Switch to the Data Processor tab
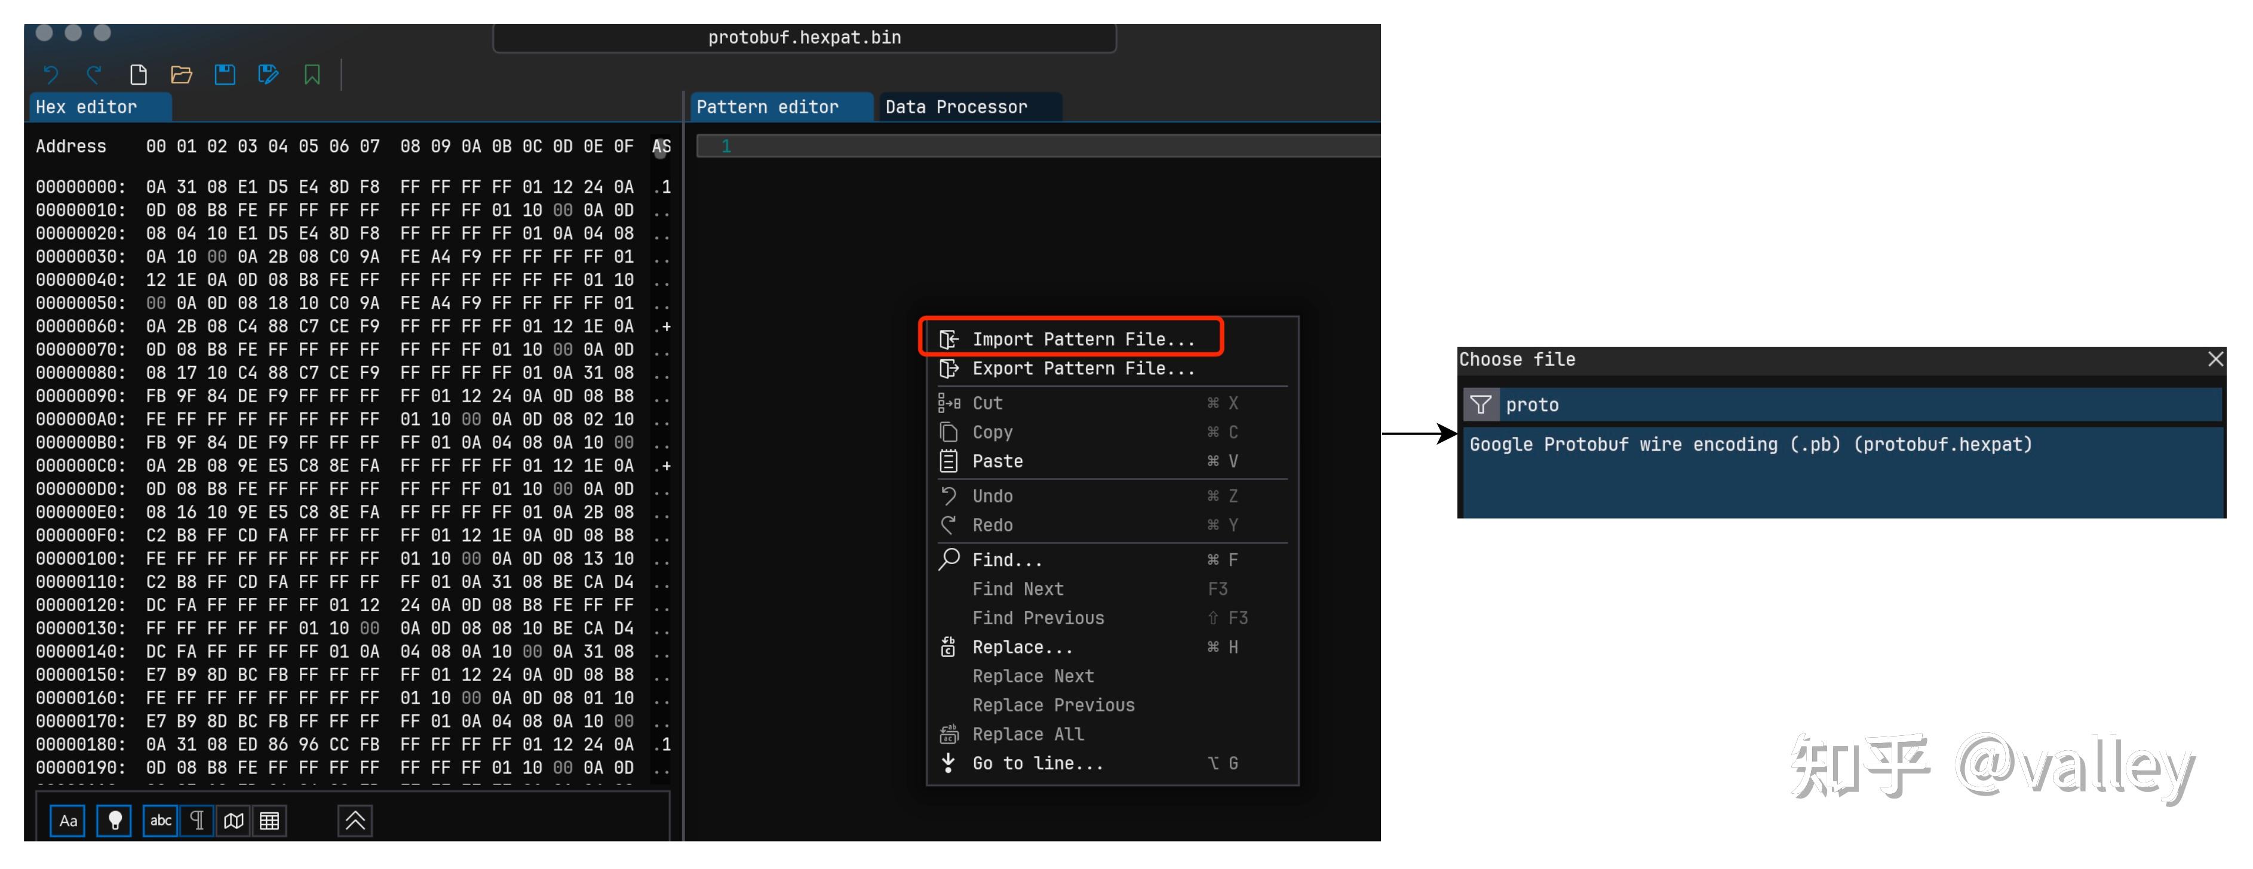The width and height of the screenshot is (2253, 869). (x=956, y=107)
